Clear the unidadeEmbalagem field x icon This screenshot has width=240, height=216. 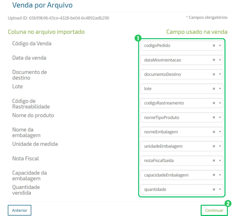[x=214, y=146]
